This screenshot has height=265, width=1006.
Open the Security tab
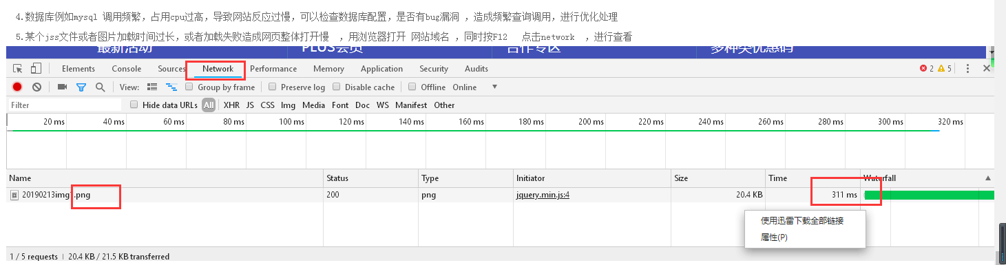(434, 69)
